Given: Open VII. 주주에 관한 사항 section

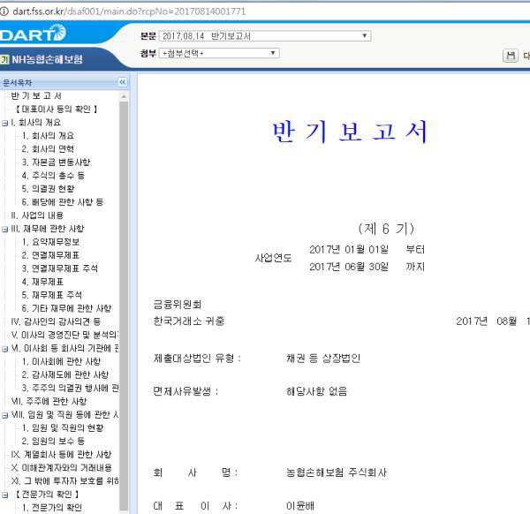Looking at the screenshot, I should tap(49, 401).
